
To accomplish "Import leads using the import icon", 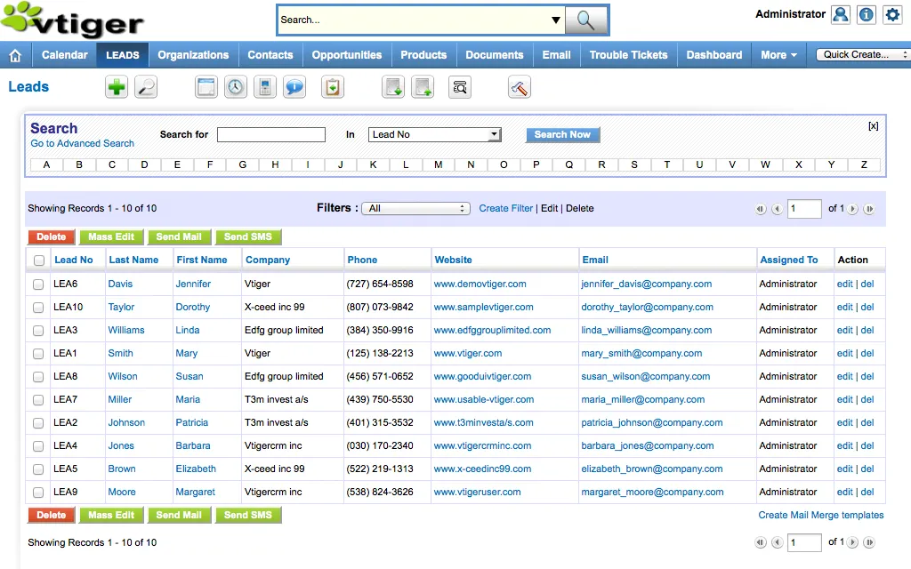I will pos(392,86).
